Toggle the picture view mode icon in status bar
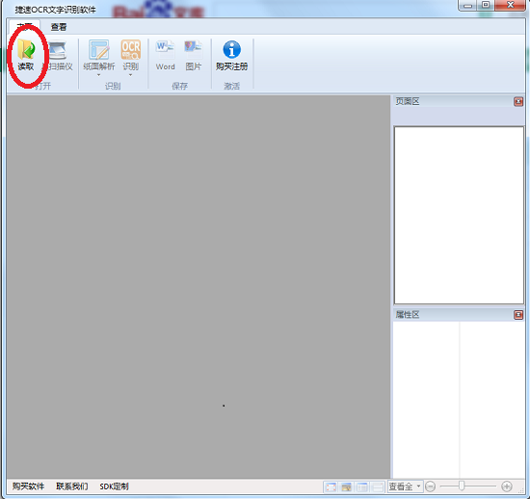 pyautogui.click(x=346, y=486)
